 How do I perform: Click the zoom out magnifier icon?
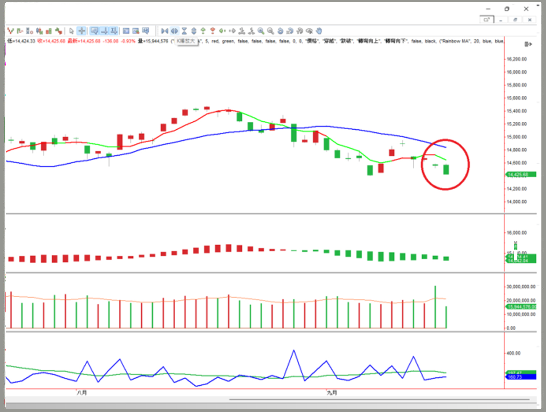coord(270,31)
